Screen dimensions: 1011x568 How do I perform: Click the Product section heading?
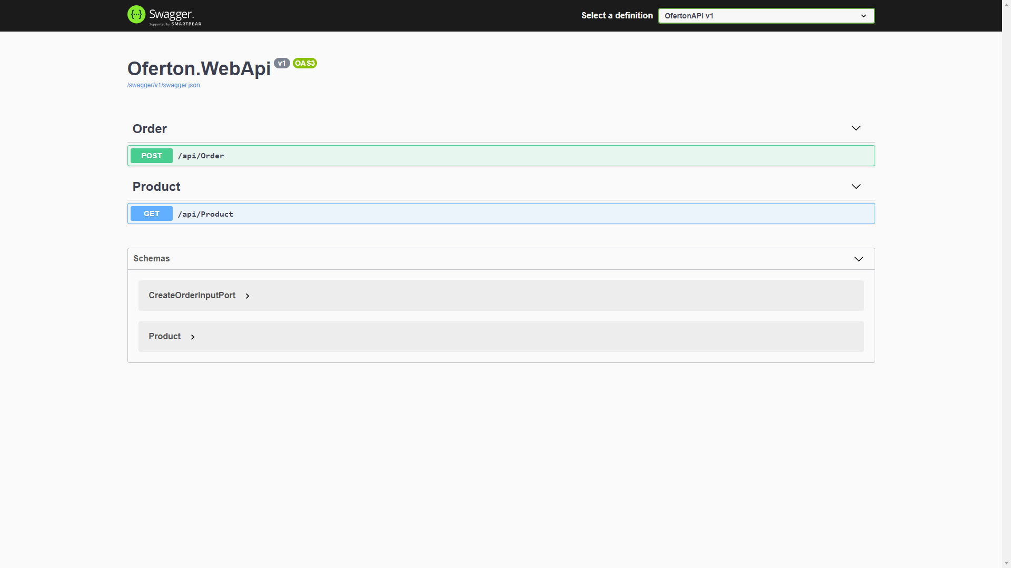coord(156,187)
